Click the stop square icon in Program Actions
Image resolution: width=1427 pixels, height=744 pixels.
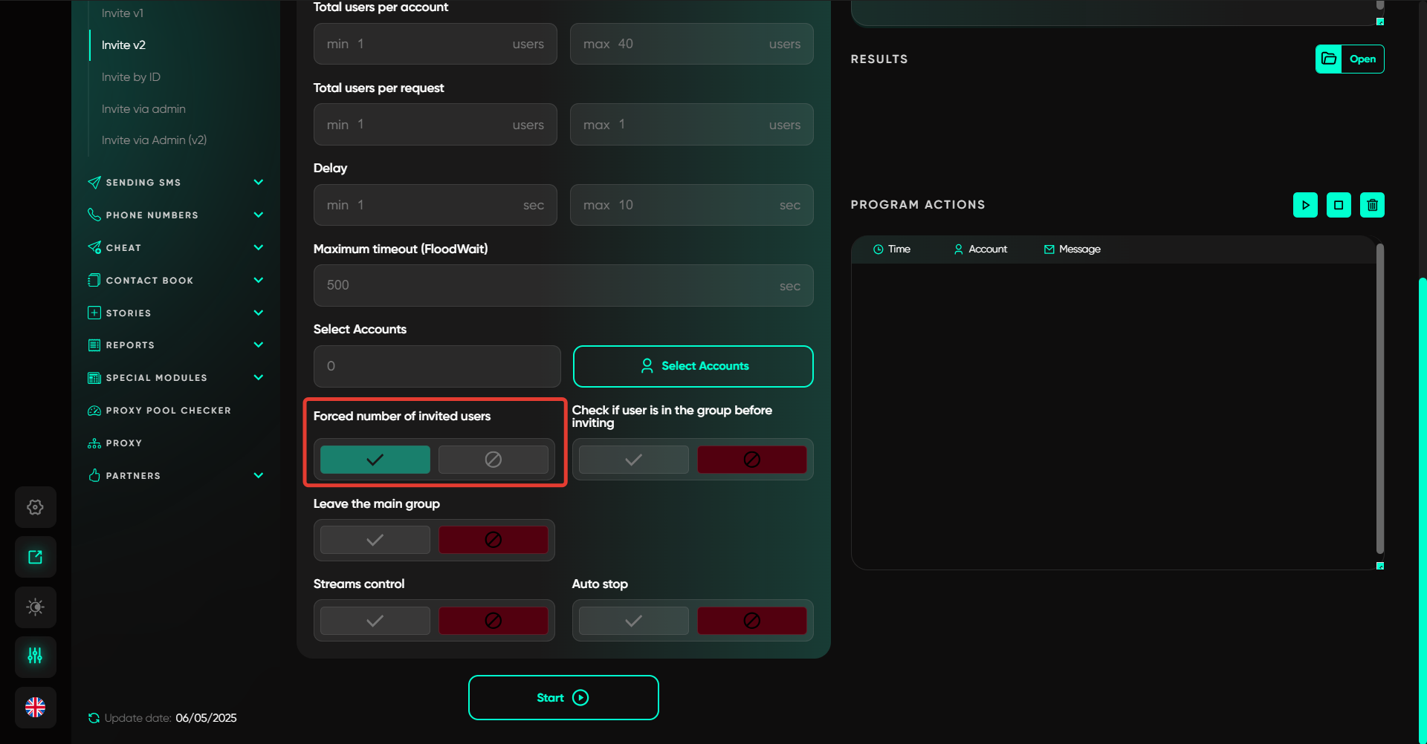point(1339,205)
